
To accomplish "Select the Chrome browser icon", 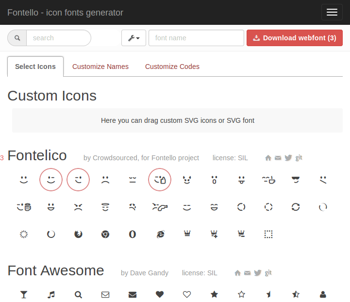I will (x=105, y=235).
